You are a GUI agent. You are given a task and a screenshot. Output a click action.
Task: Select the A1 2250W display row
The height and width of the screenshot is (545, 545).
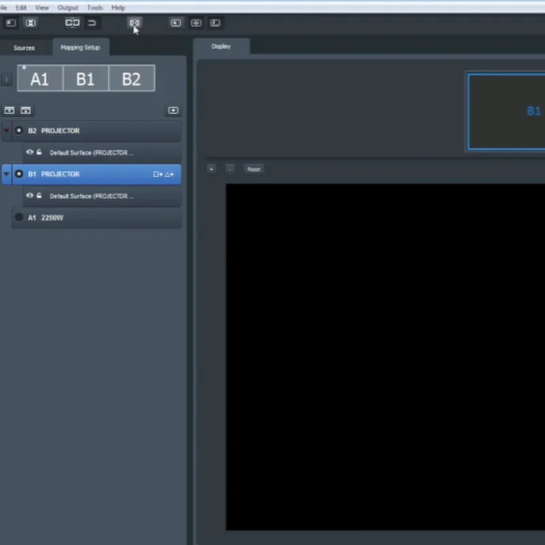95,218
